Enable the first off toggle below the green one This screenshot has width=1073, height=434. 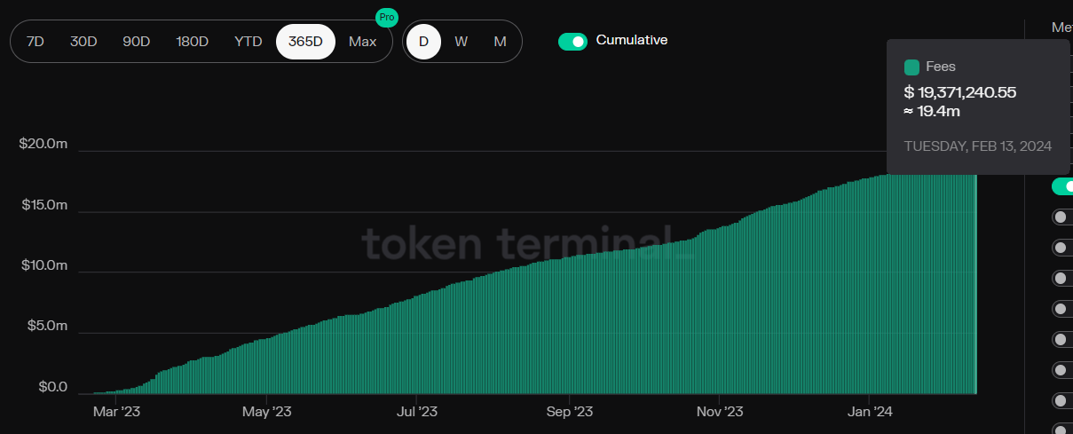coord(1061,217)
